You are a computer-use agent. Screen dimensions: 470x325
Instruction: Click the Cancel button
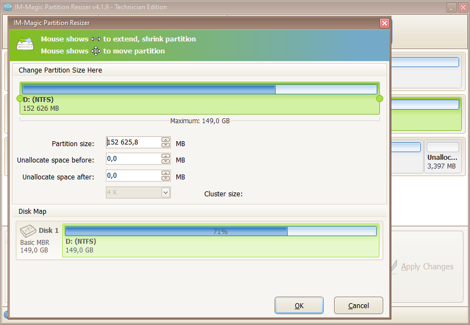pyautogui.click(x=359, y=305)
